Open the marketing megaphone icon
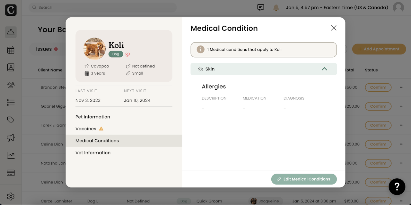The height and width of the screenshot is (205, 411). (x=11, y=138)
